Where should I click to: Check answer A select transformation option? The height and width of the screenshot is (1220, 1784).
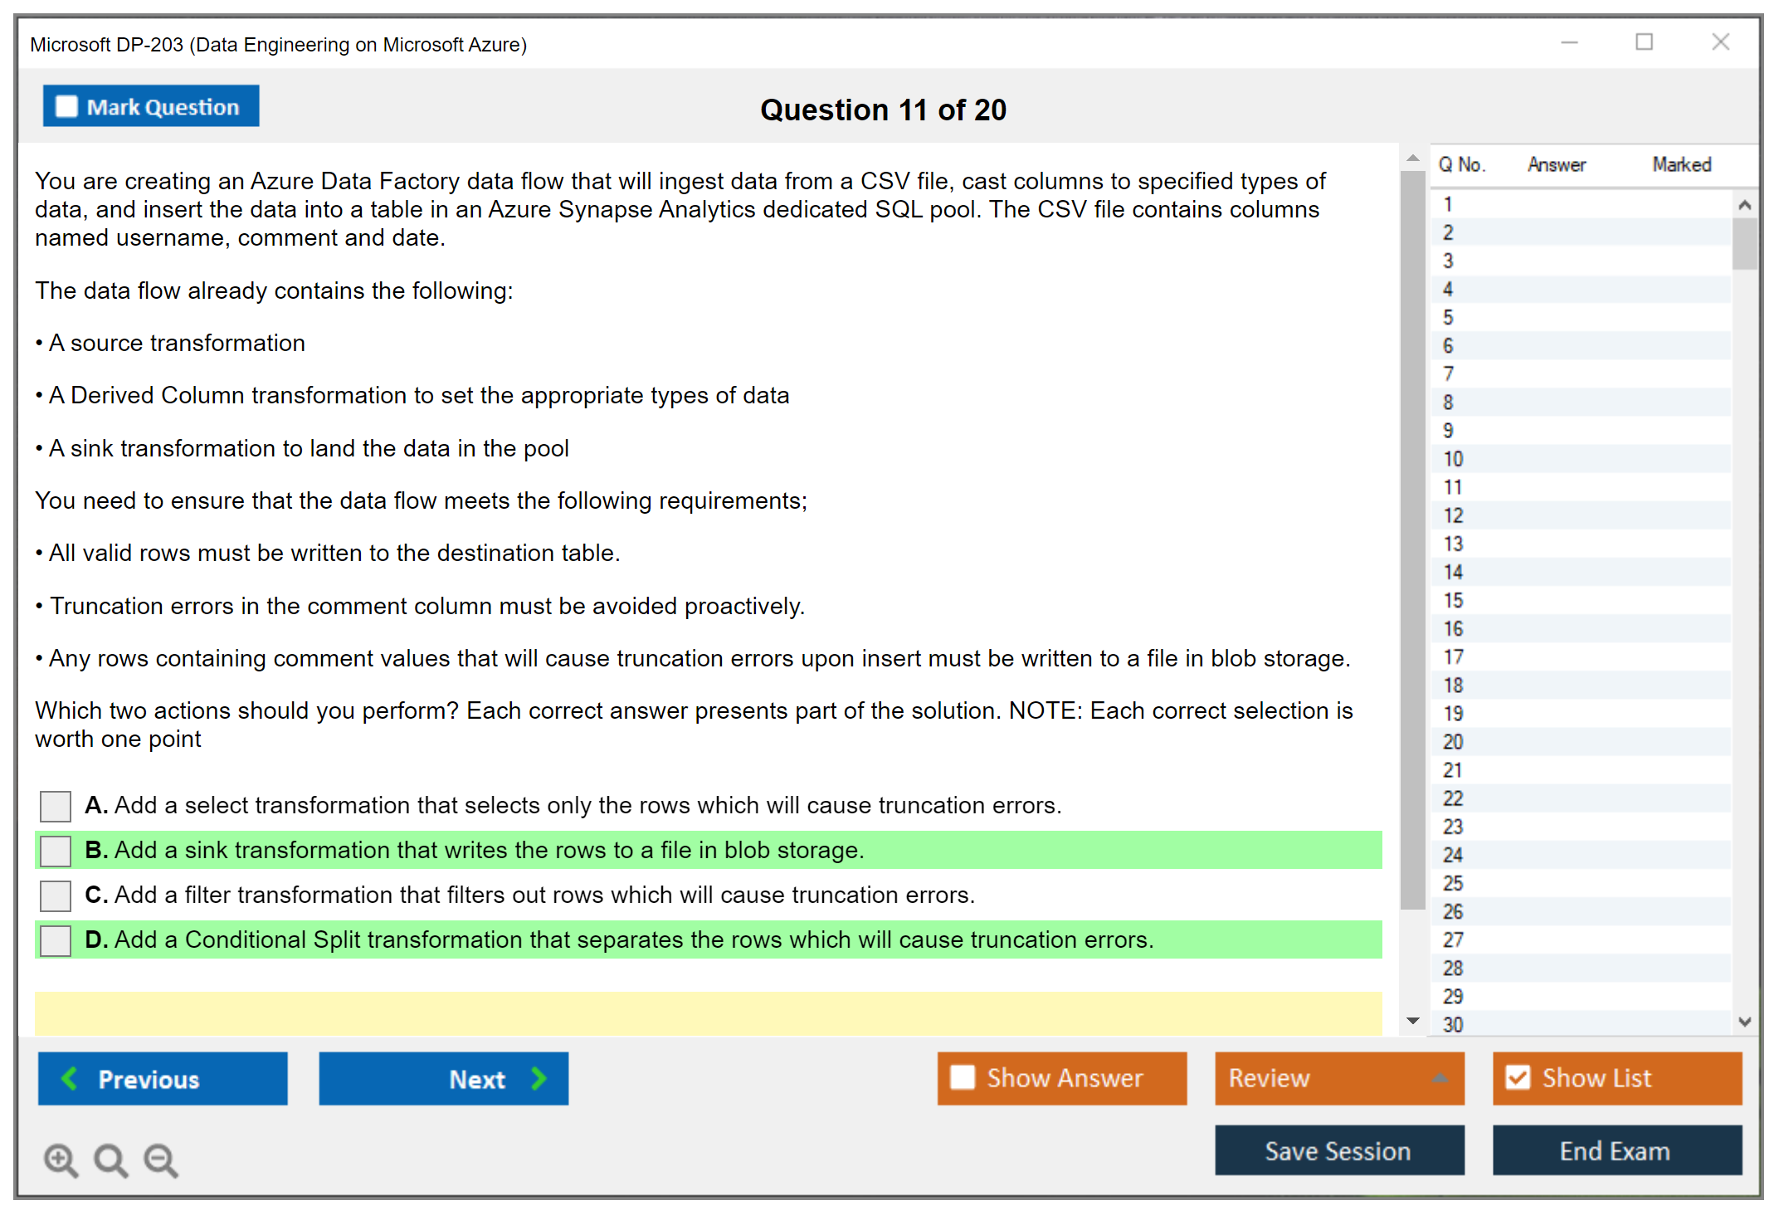pos(56,806)
